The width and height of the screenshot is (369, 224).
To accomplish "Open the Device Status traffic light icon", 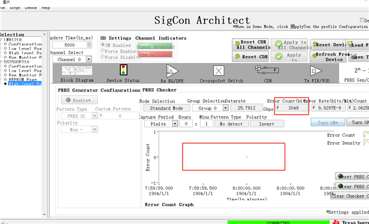I will (123, 70).
